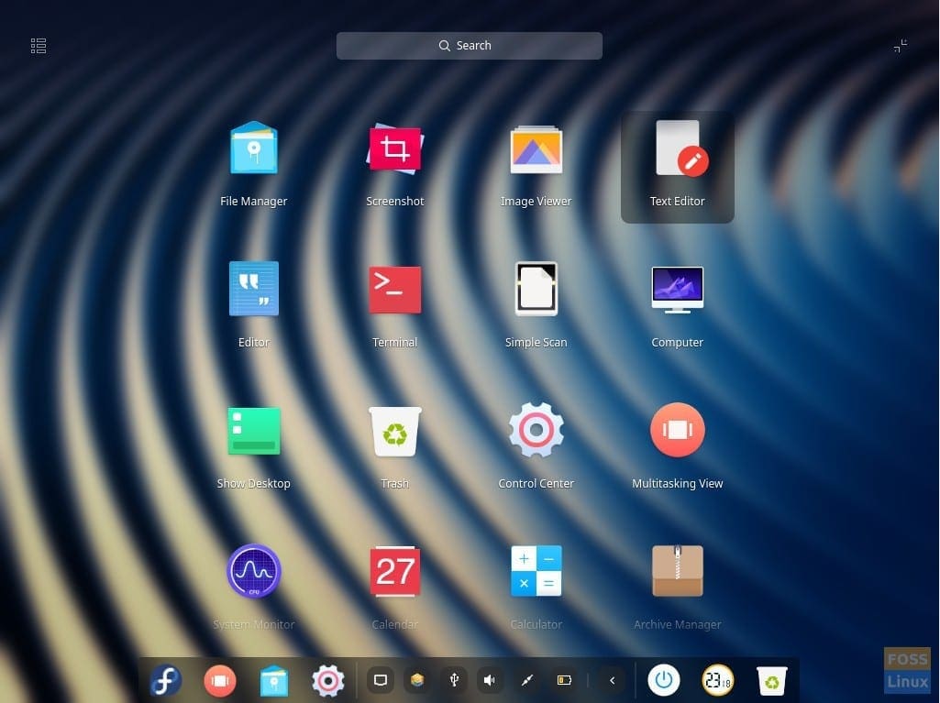The height and width of the screenshot is (703, 940).
Task: Open the Fedora applications menu in the dock
Action: (165, 680)
